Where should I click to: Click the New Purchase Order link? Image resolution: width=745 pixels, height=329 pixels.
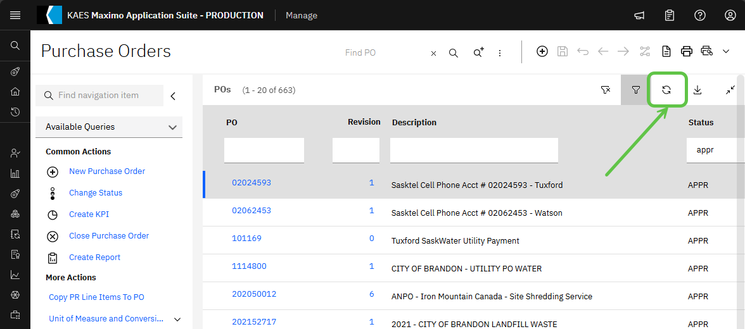point(107,171)
